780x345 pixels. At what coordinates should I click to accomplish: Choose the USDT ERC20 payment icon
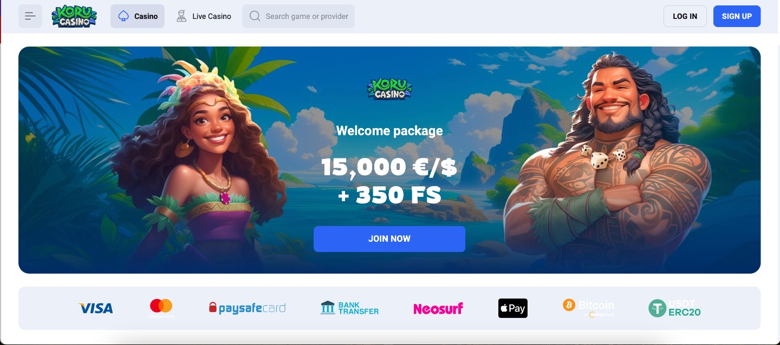tap(675, 308)
